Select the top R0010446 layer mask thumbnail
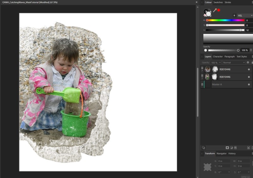This screenshot has width=253, height=178. pos(215,69)
